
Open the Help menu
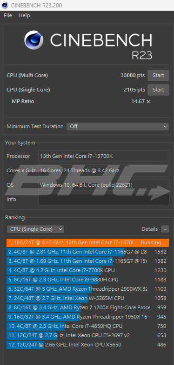(x=24, y=15)
